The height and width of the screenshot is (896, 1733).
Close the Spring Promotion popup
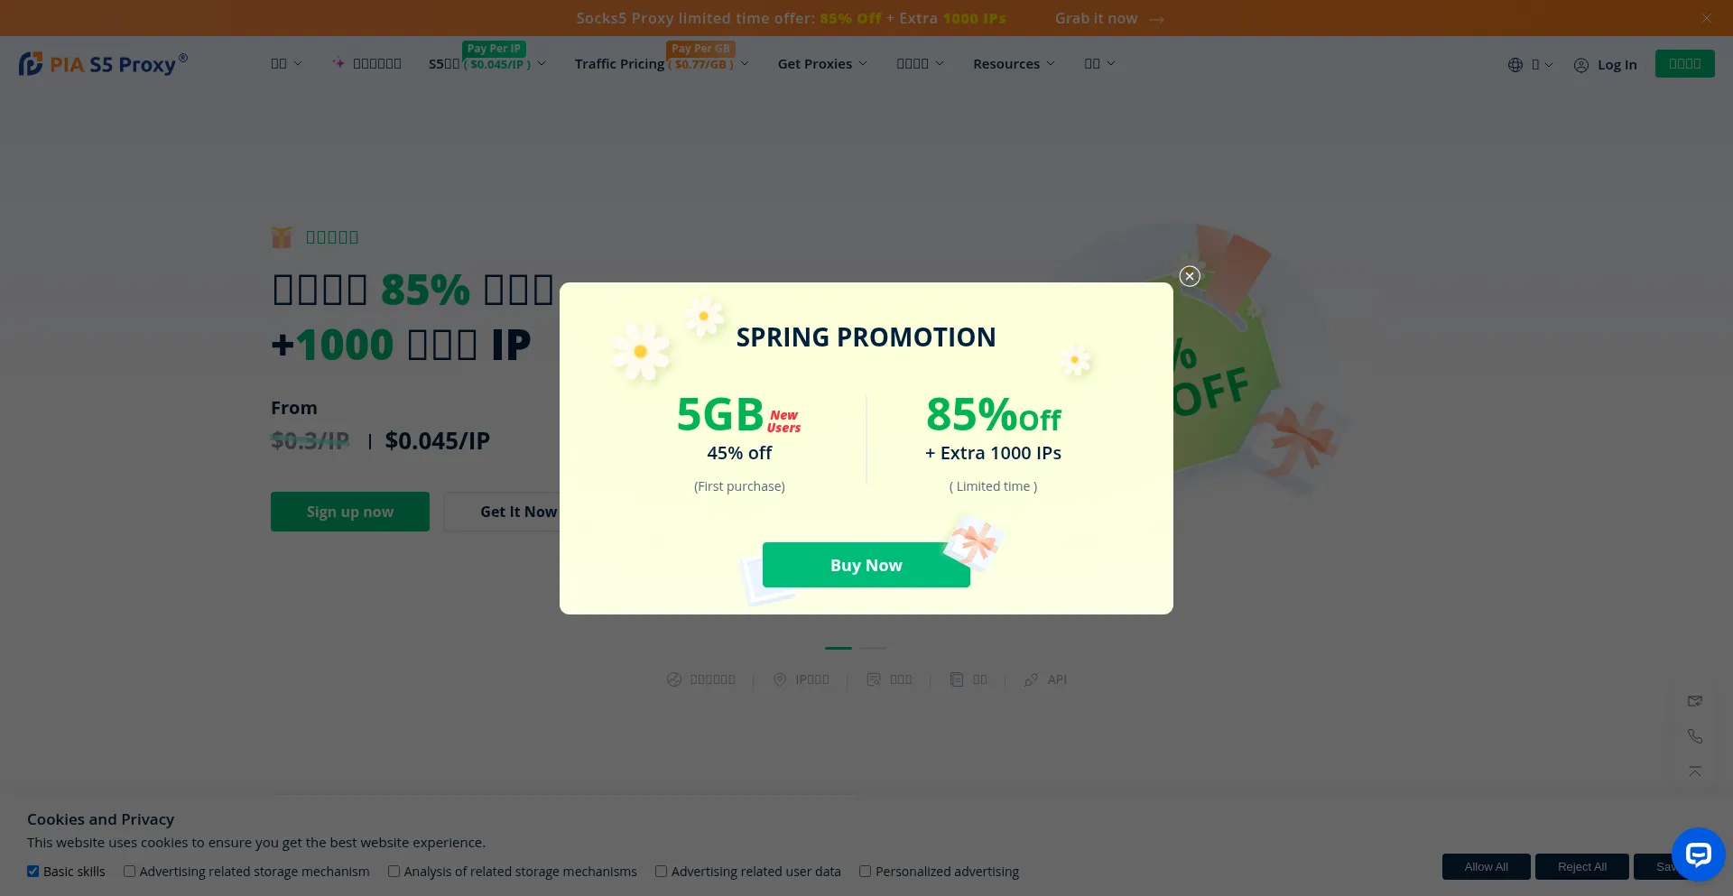(x=1190, y=276)
